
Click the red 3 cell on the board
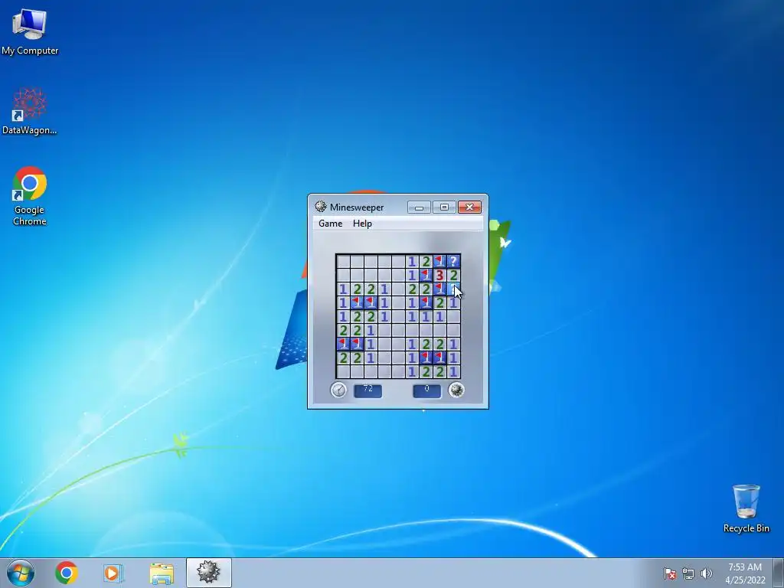click(x=439, y=275)
